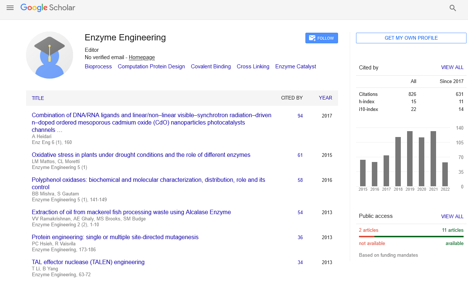
Task: Open the 2 articles not available link
Action: [x=369, y=230]
